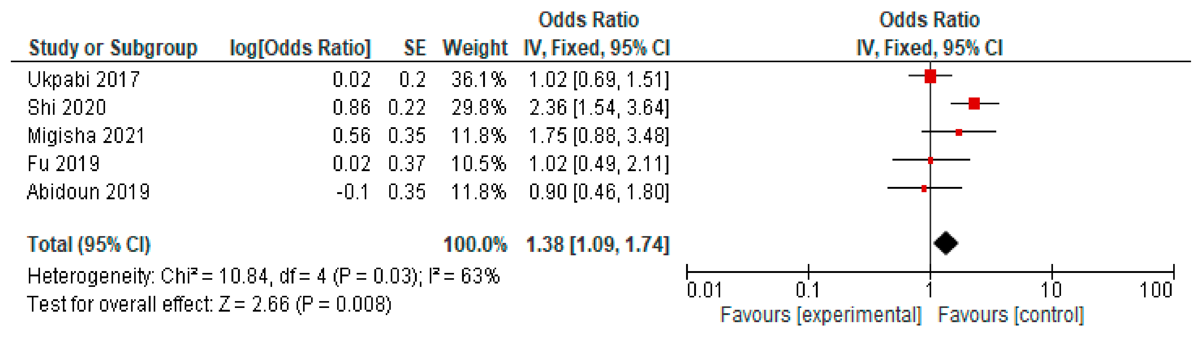Click the Favours [control] axis label
The width and height of the screenshot is (1202, 337).
tap(1011, 315)
